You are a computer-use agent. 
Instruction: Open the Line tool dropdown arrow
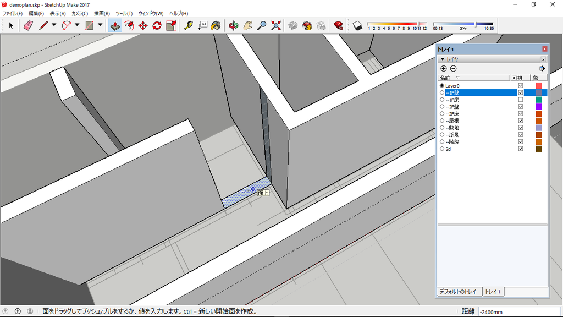pos(54,25)
